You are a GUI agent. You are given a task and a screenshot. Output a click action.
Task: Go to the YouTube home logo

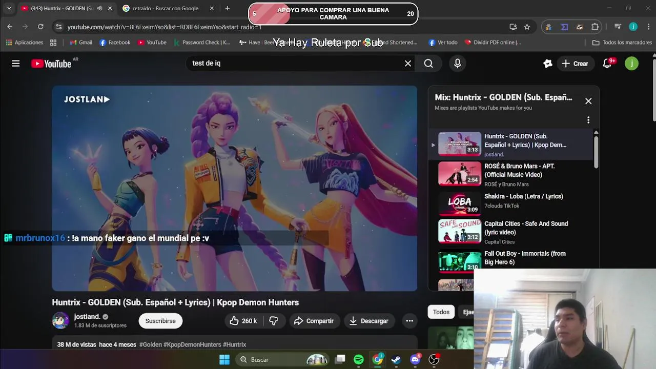pyautogui.click(x=51, y=64)
